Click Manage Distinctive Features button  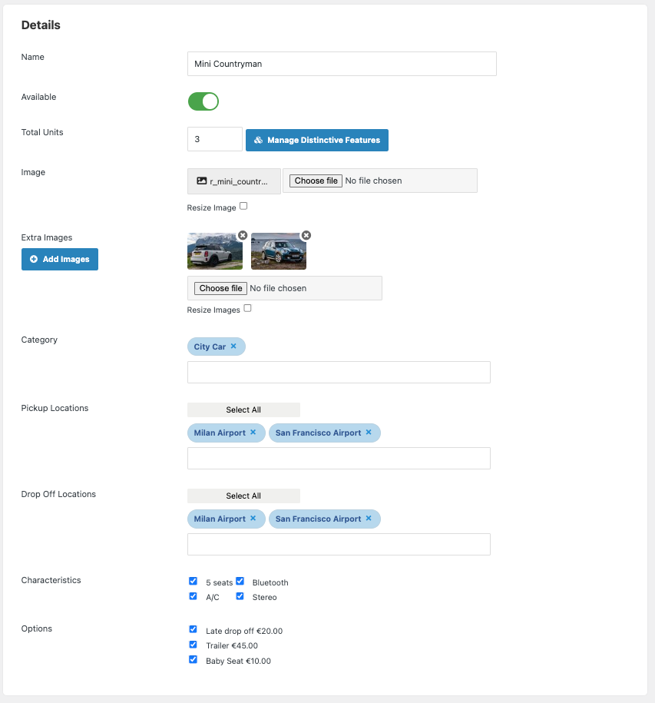pyautogui.click(x=316, y=141)
